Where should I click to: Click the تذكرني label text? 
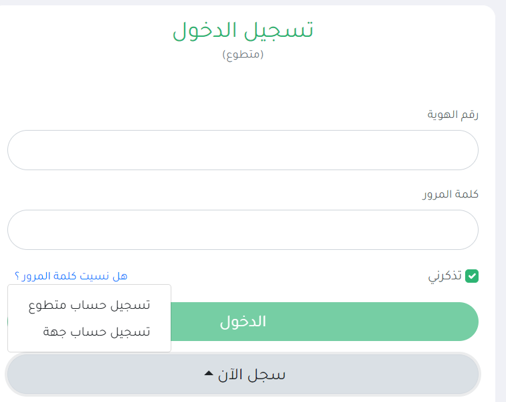point(444,276)
